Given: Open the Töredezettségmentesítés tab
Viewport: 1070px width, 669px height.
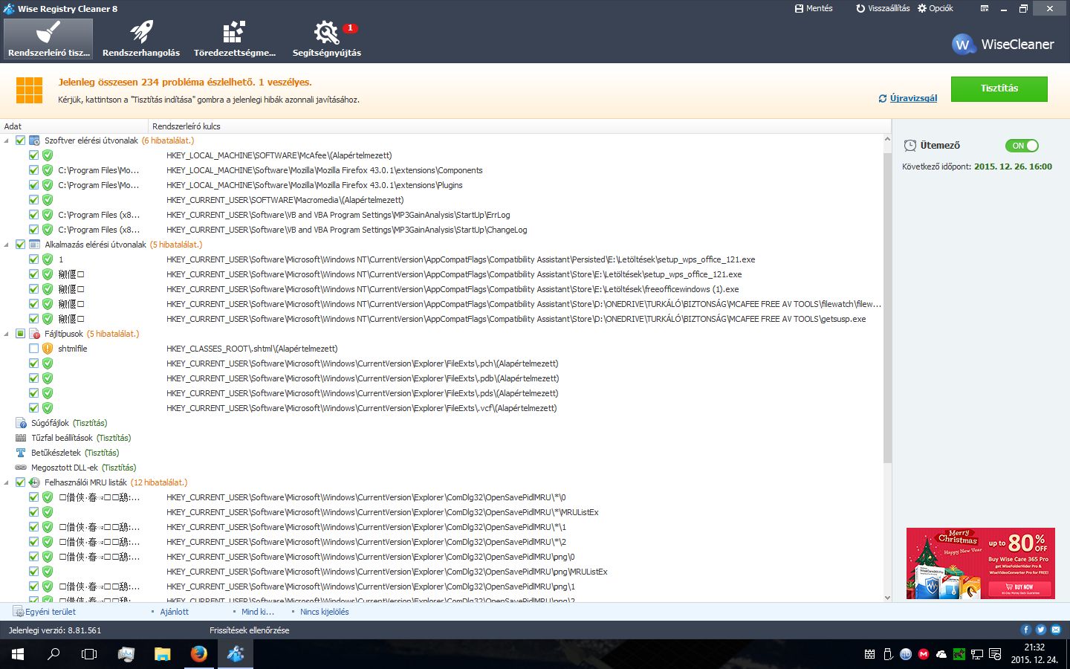Looking at the screenshot, I should pos(234,39).
